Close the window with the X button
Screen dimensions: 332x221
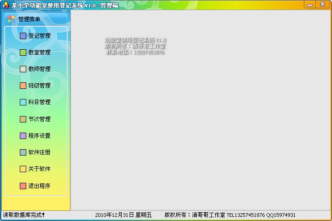click(323, 5)
